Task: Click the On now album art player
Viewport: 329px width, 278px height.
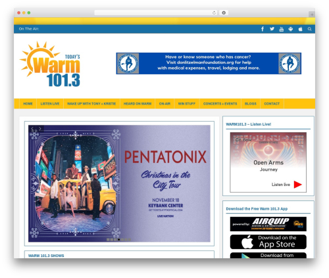Action: click(268, 162)
